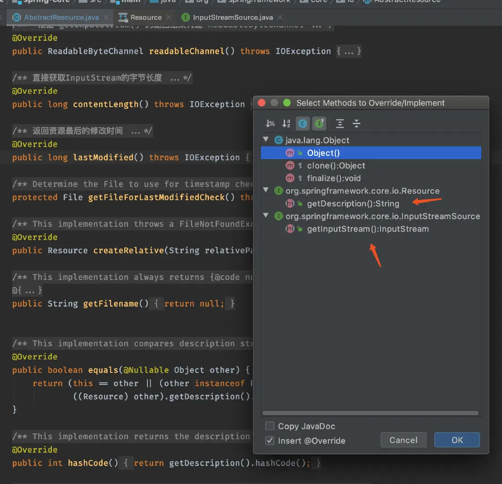This screenshot has height=484, width=502.
Task: Expand folded getFilename() body 'return null;'
Action: [193, 303]
